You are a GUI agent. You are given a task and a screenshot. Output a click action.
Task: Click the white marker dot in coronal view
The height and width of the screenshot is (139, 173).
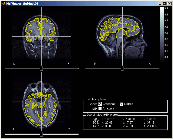coord(40,23)
